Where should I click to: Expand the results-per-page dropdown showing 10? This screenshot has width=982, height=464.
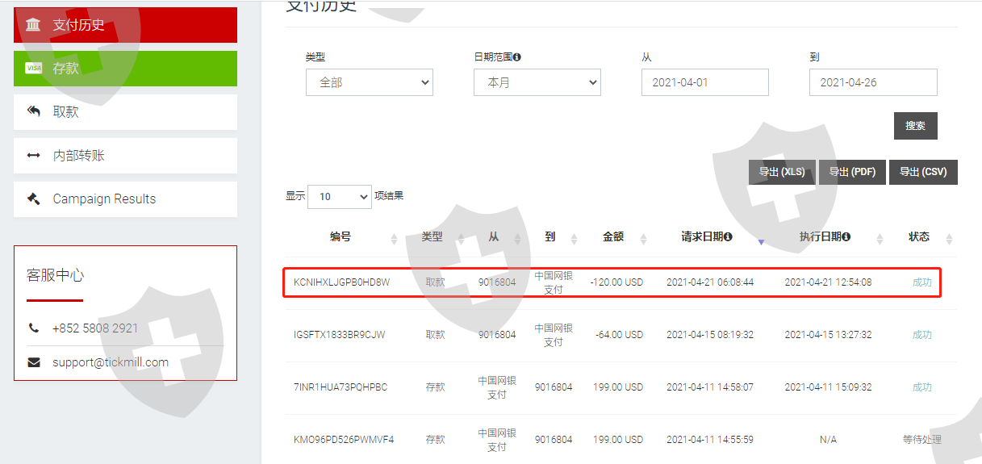click(339, 196)
